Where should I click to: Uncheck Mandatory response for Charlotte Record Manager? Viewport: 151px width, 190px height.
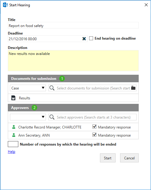coord(94,127)
